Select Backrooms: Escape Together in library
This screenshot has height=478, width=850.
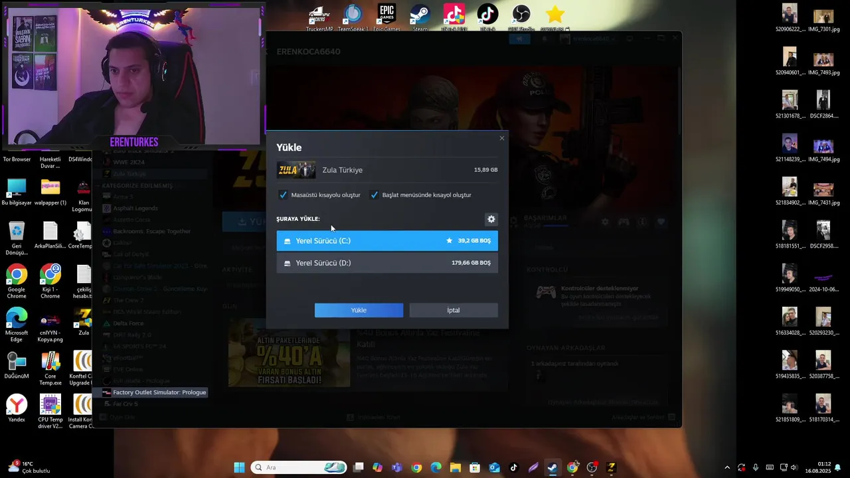[151, 231]
